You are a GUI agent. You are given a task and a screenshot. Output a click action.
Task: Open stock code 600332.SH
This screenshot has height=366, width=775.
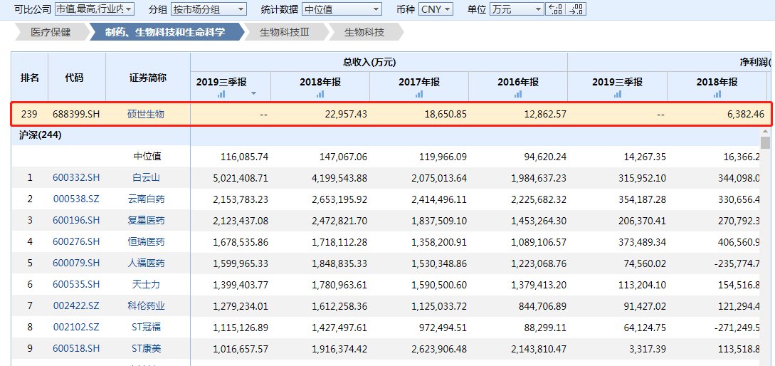point(76,177)
